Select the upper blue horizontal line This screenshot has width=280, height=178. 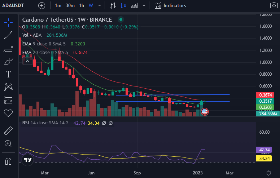click(x=173, y=95)
